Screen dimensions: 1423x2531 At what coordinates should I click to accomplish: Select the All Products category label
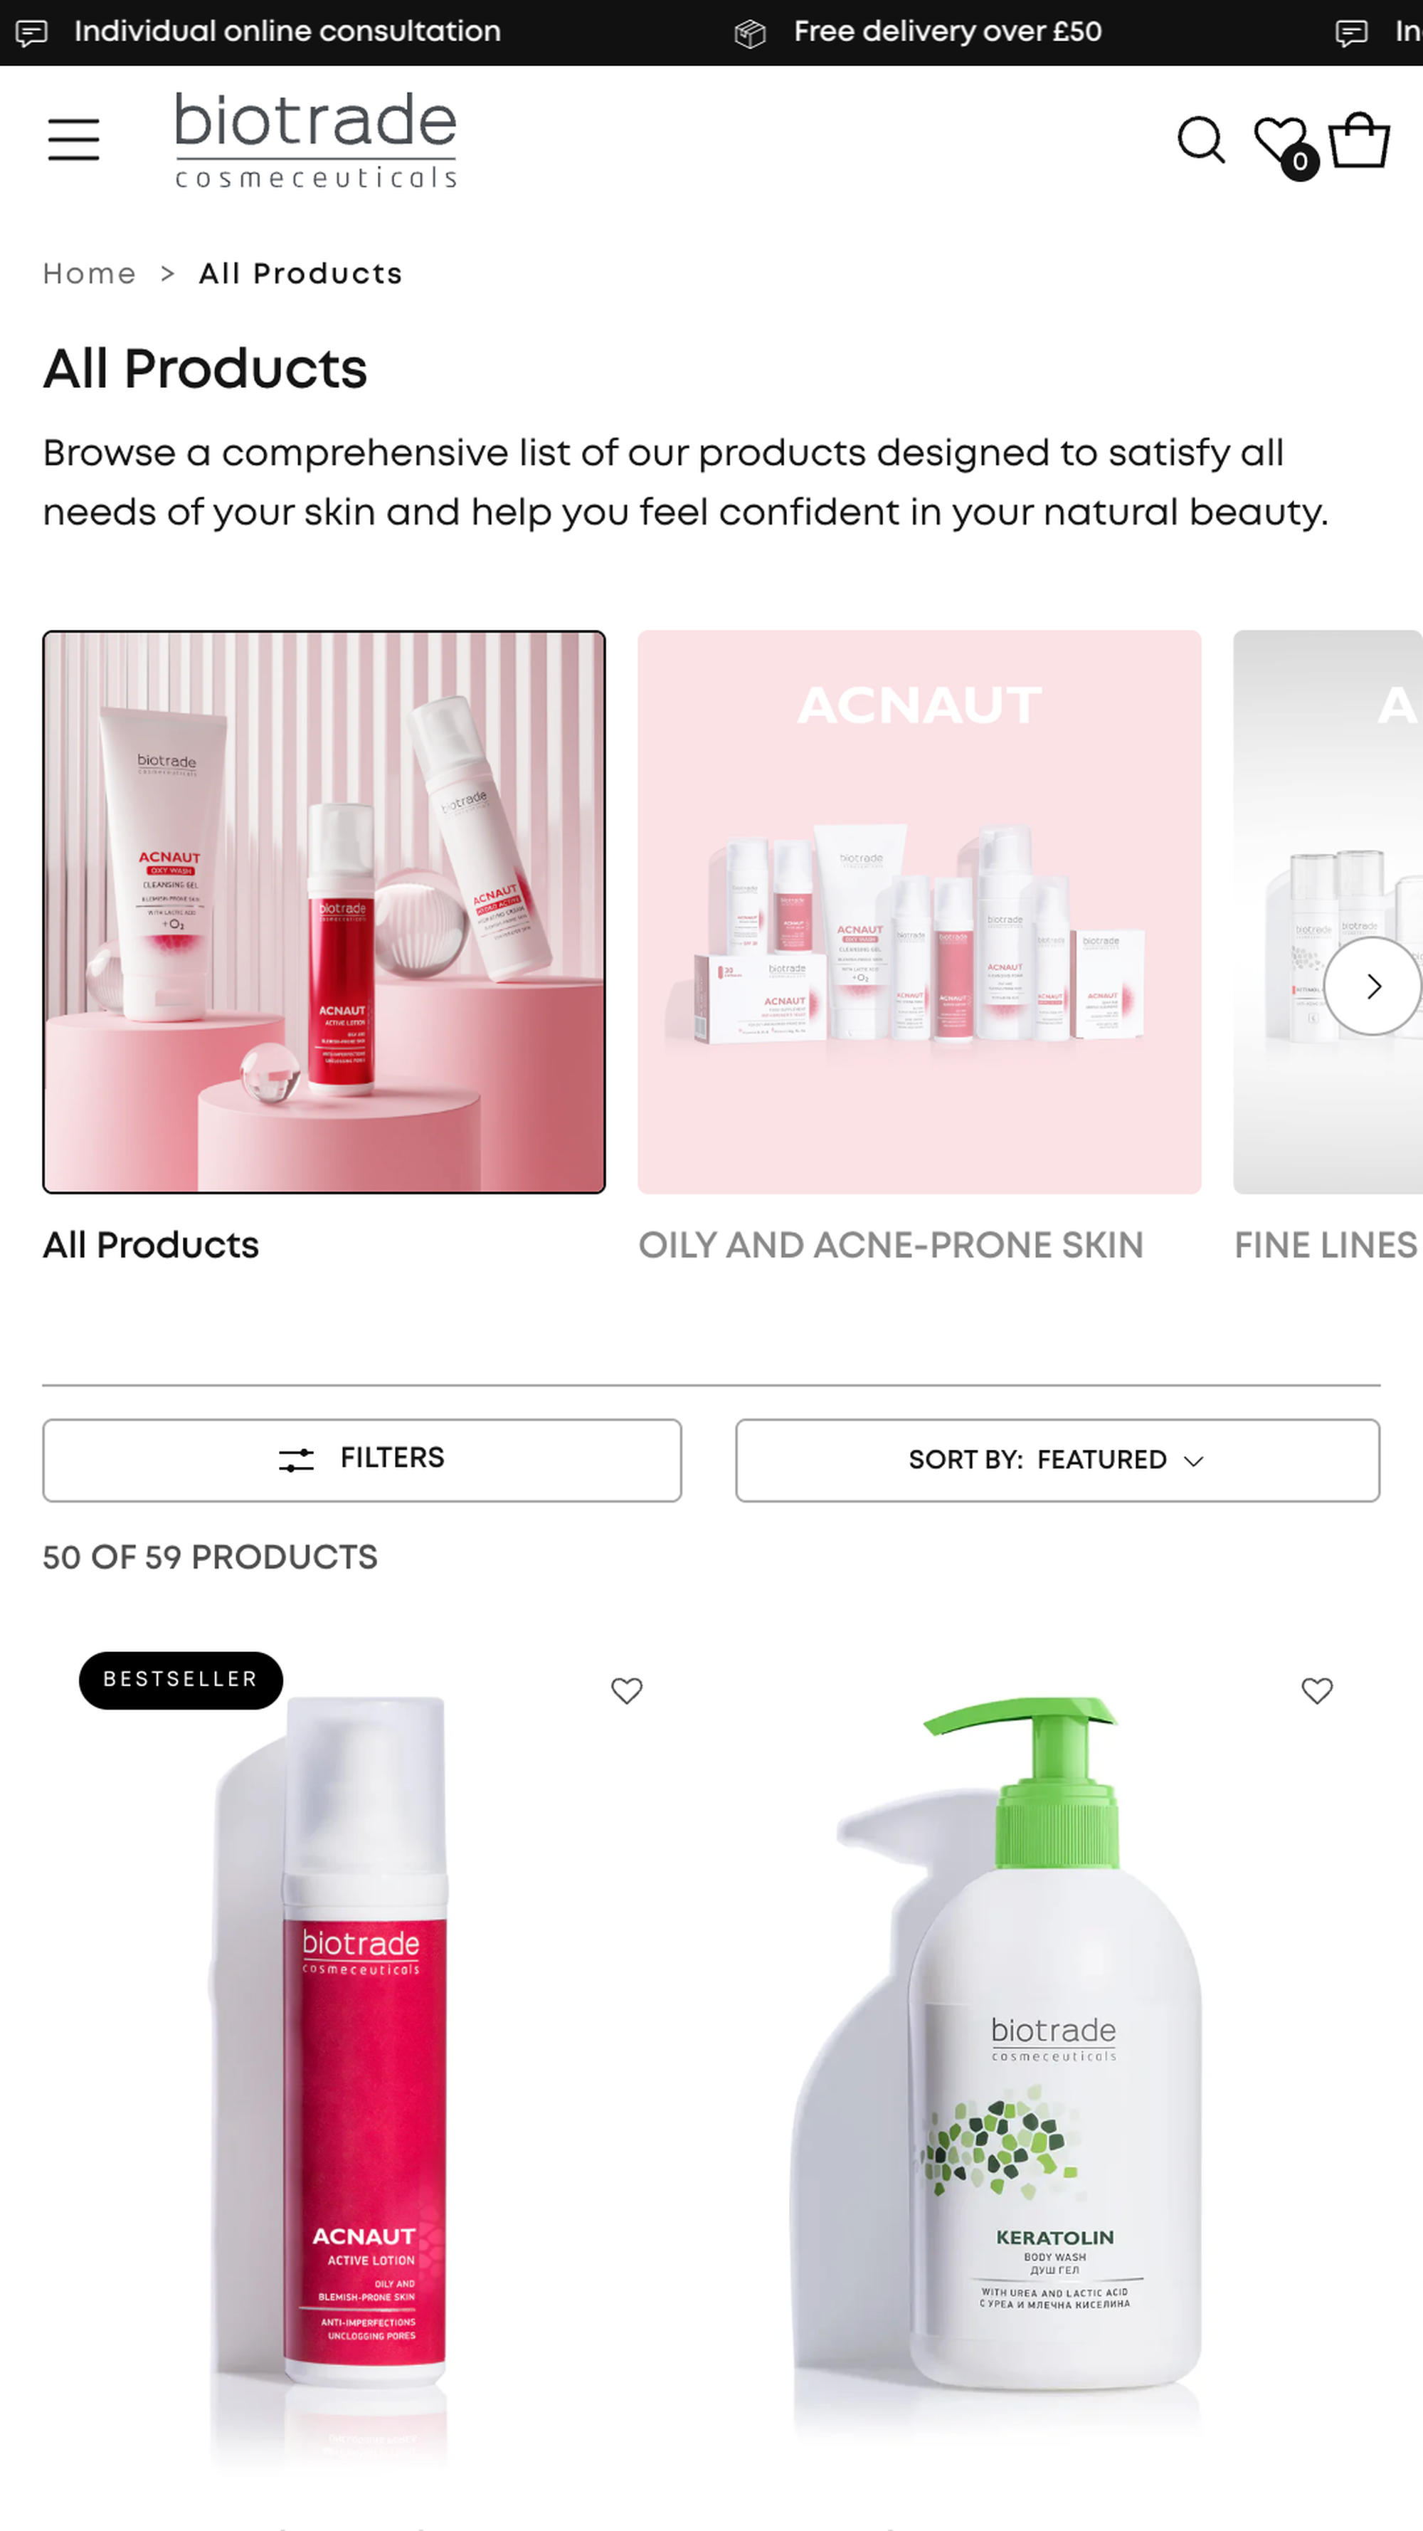coord(152,1245)
